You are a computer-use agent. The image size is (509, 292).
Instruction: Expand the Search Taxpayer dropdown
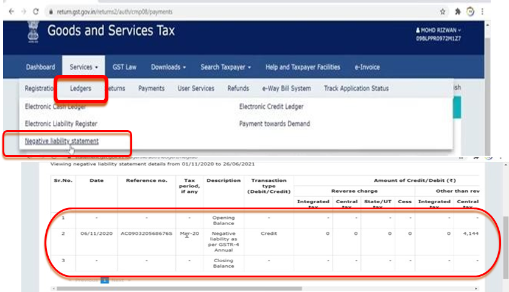click(x=226, y=67)
